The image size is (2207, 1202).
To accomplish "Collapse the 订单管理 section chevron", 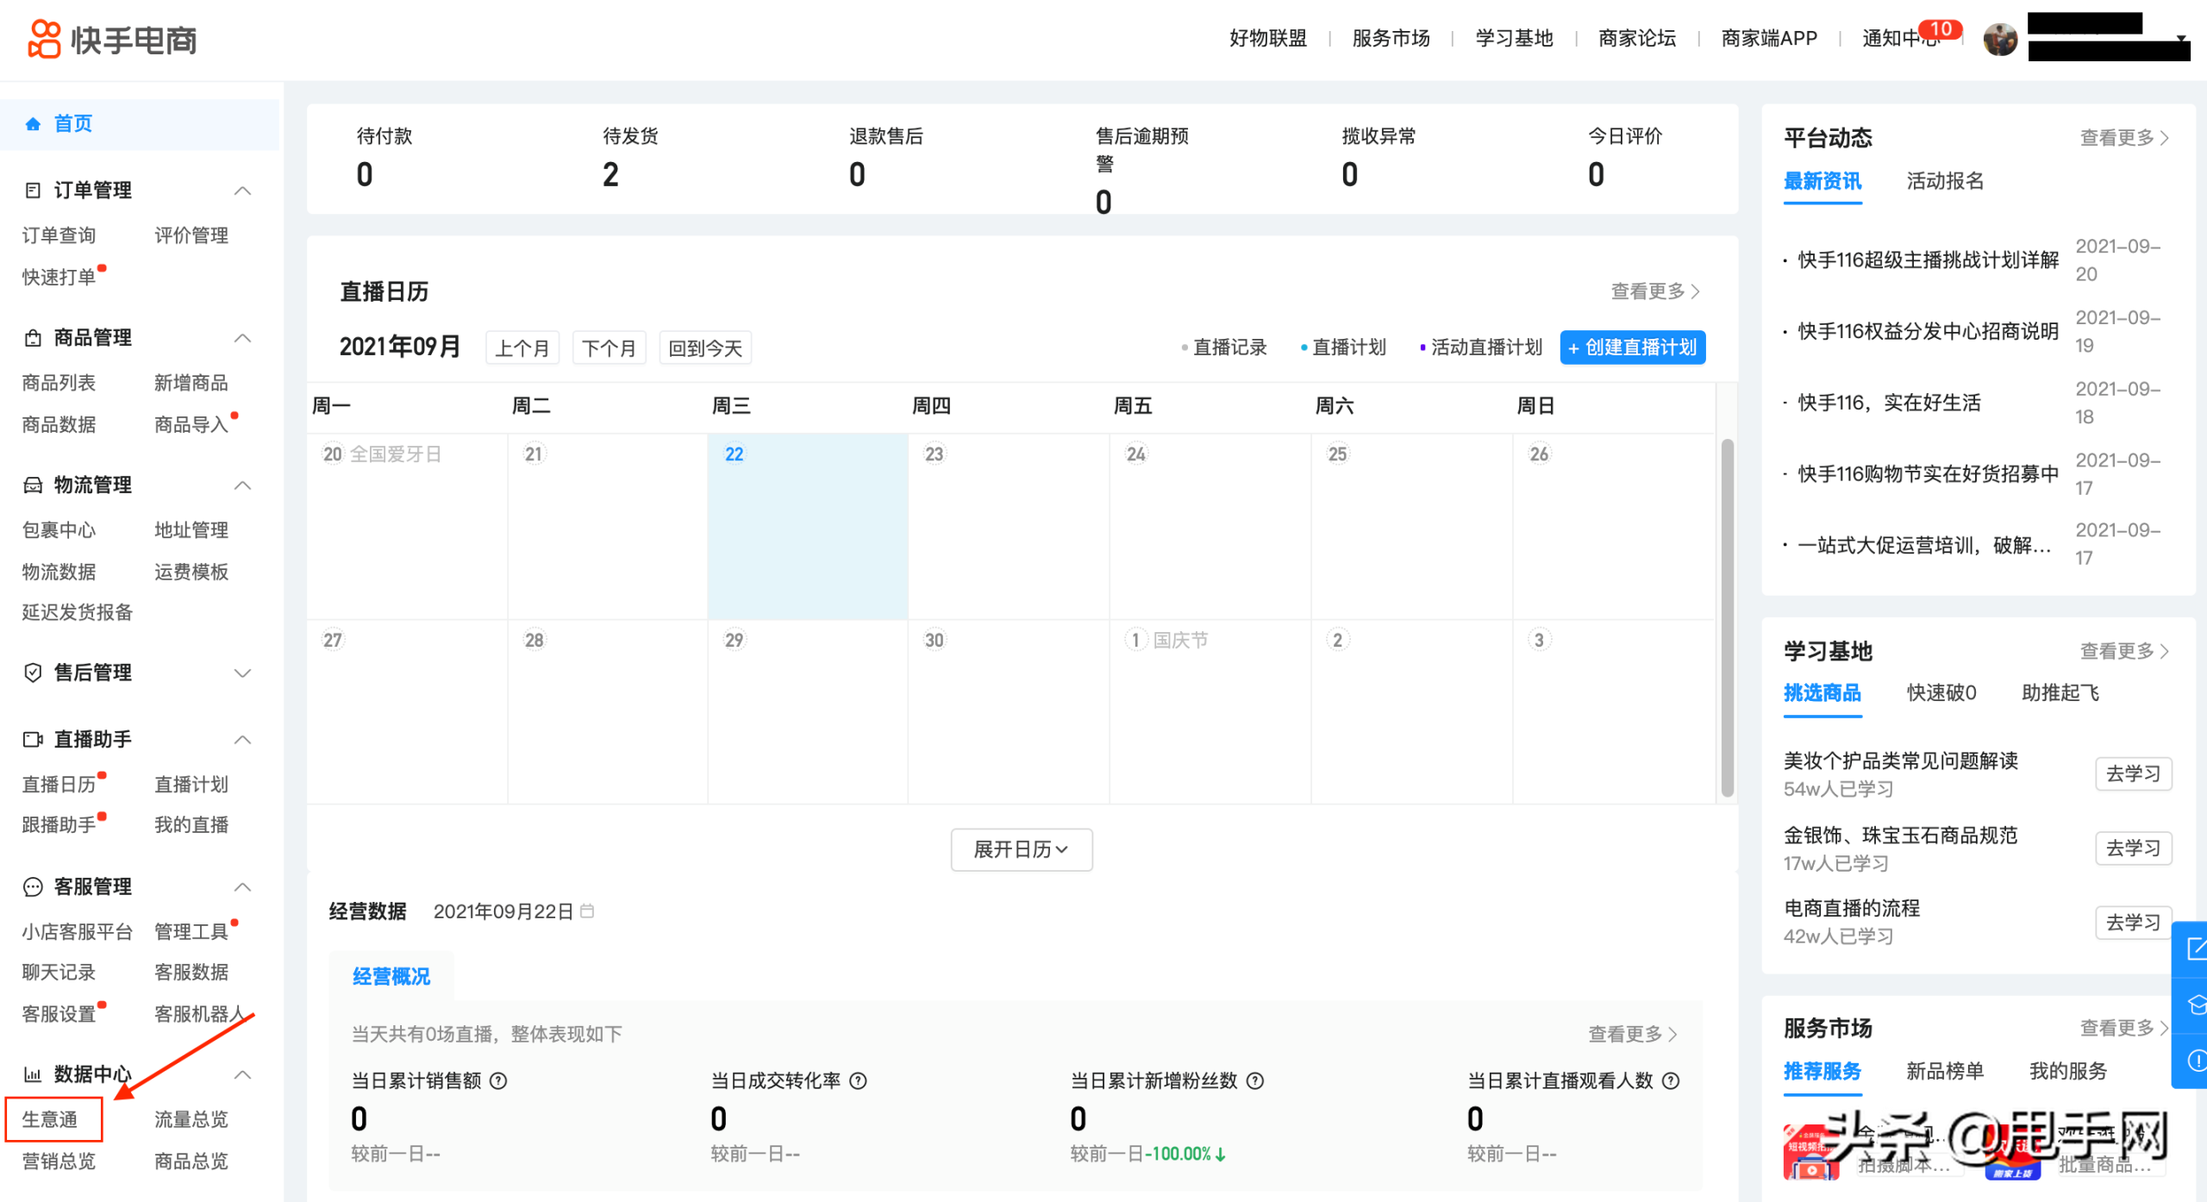I will pos(243,191).
